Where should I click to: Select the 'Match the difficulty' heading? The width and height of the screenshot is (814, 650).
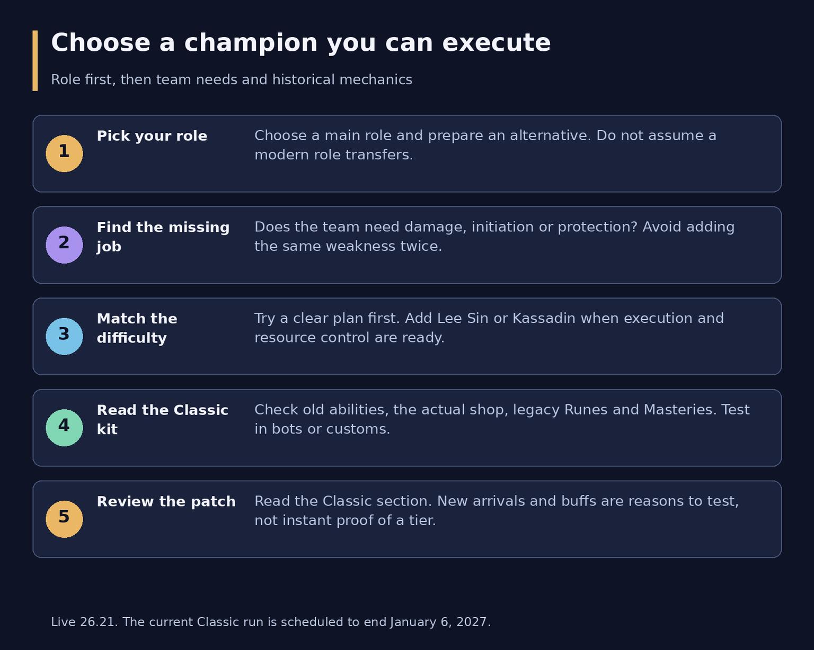pos(137,328)
